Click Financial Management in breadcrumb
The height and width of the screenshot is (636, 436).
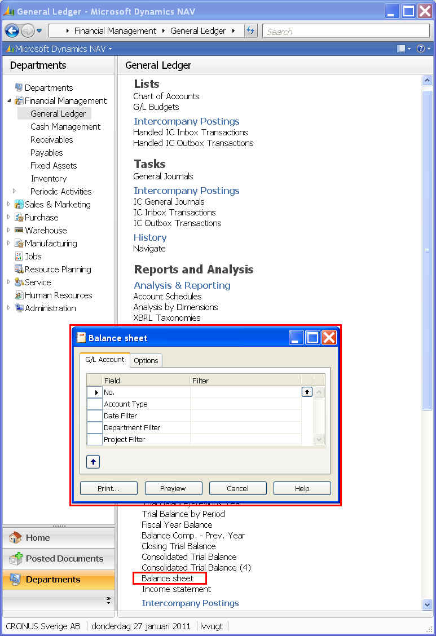[x=114, y=31]
